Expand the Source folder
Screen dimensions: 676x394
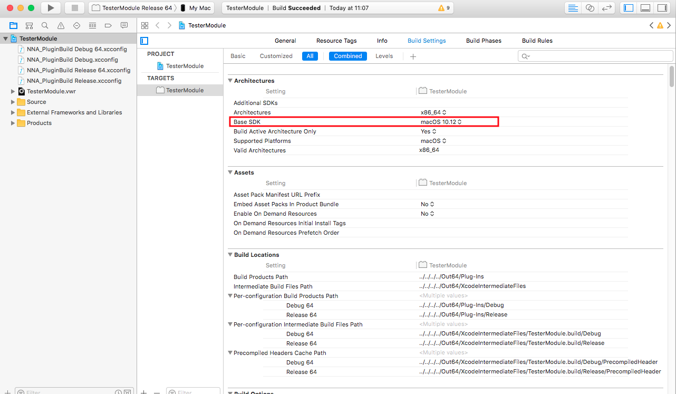coord(13,102)
